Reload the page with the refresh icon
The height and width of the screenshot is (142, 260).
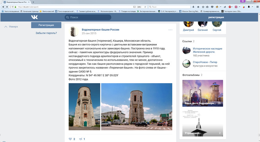pos(145,7)
